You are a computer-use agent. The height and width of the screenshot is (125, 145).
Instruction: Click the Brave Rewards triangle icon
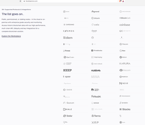[x=123, y=1]
